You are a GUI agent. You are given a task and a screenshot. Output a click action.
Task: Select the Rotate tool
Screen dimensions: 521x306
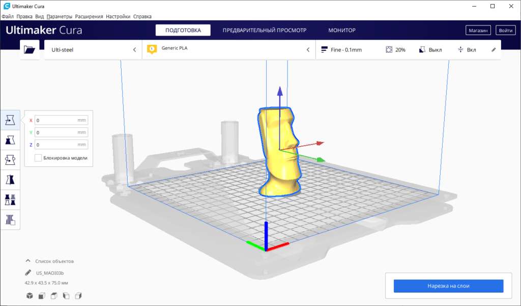pos(10,160)
